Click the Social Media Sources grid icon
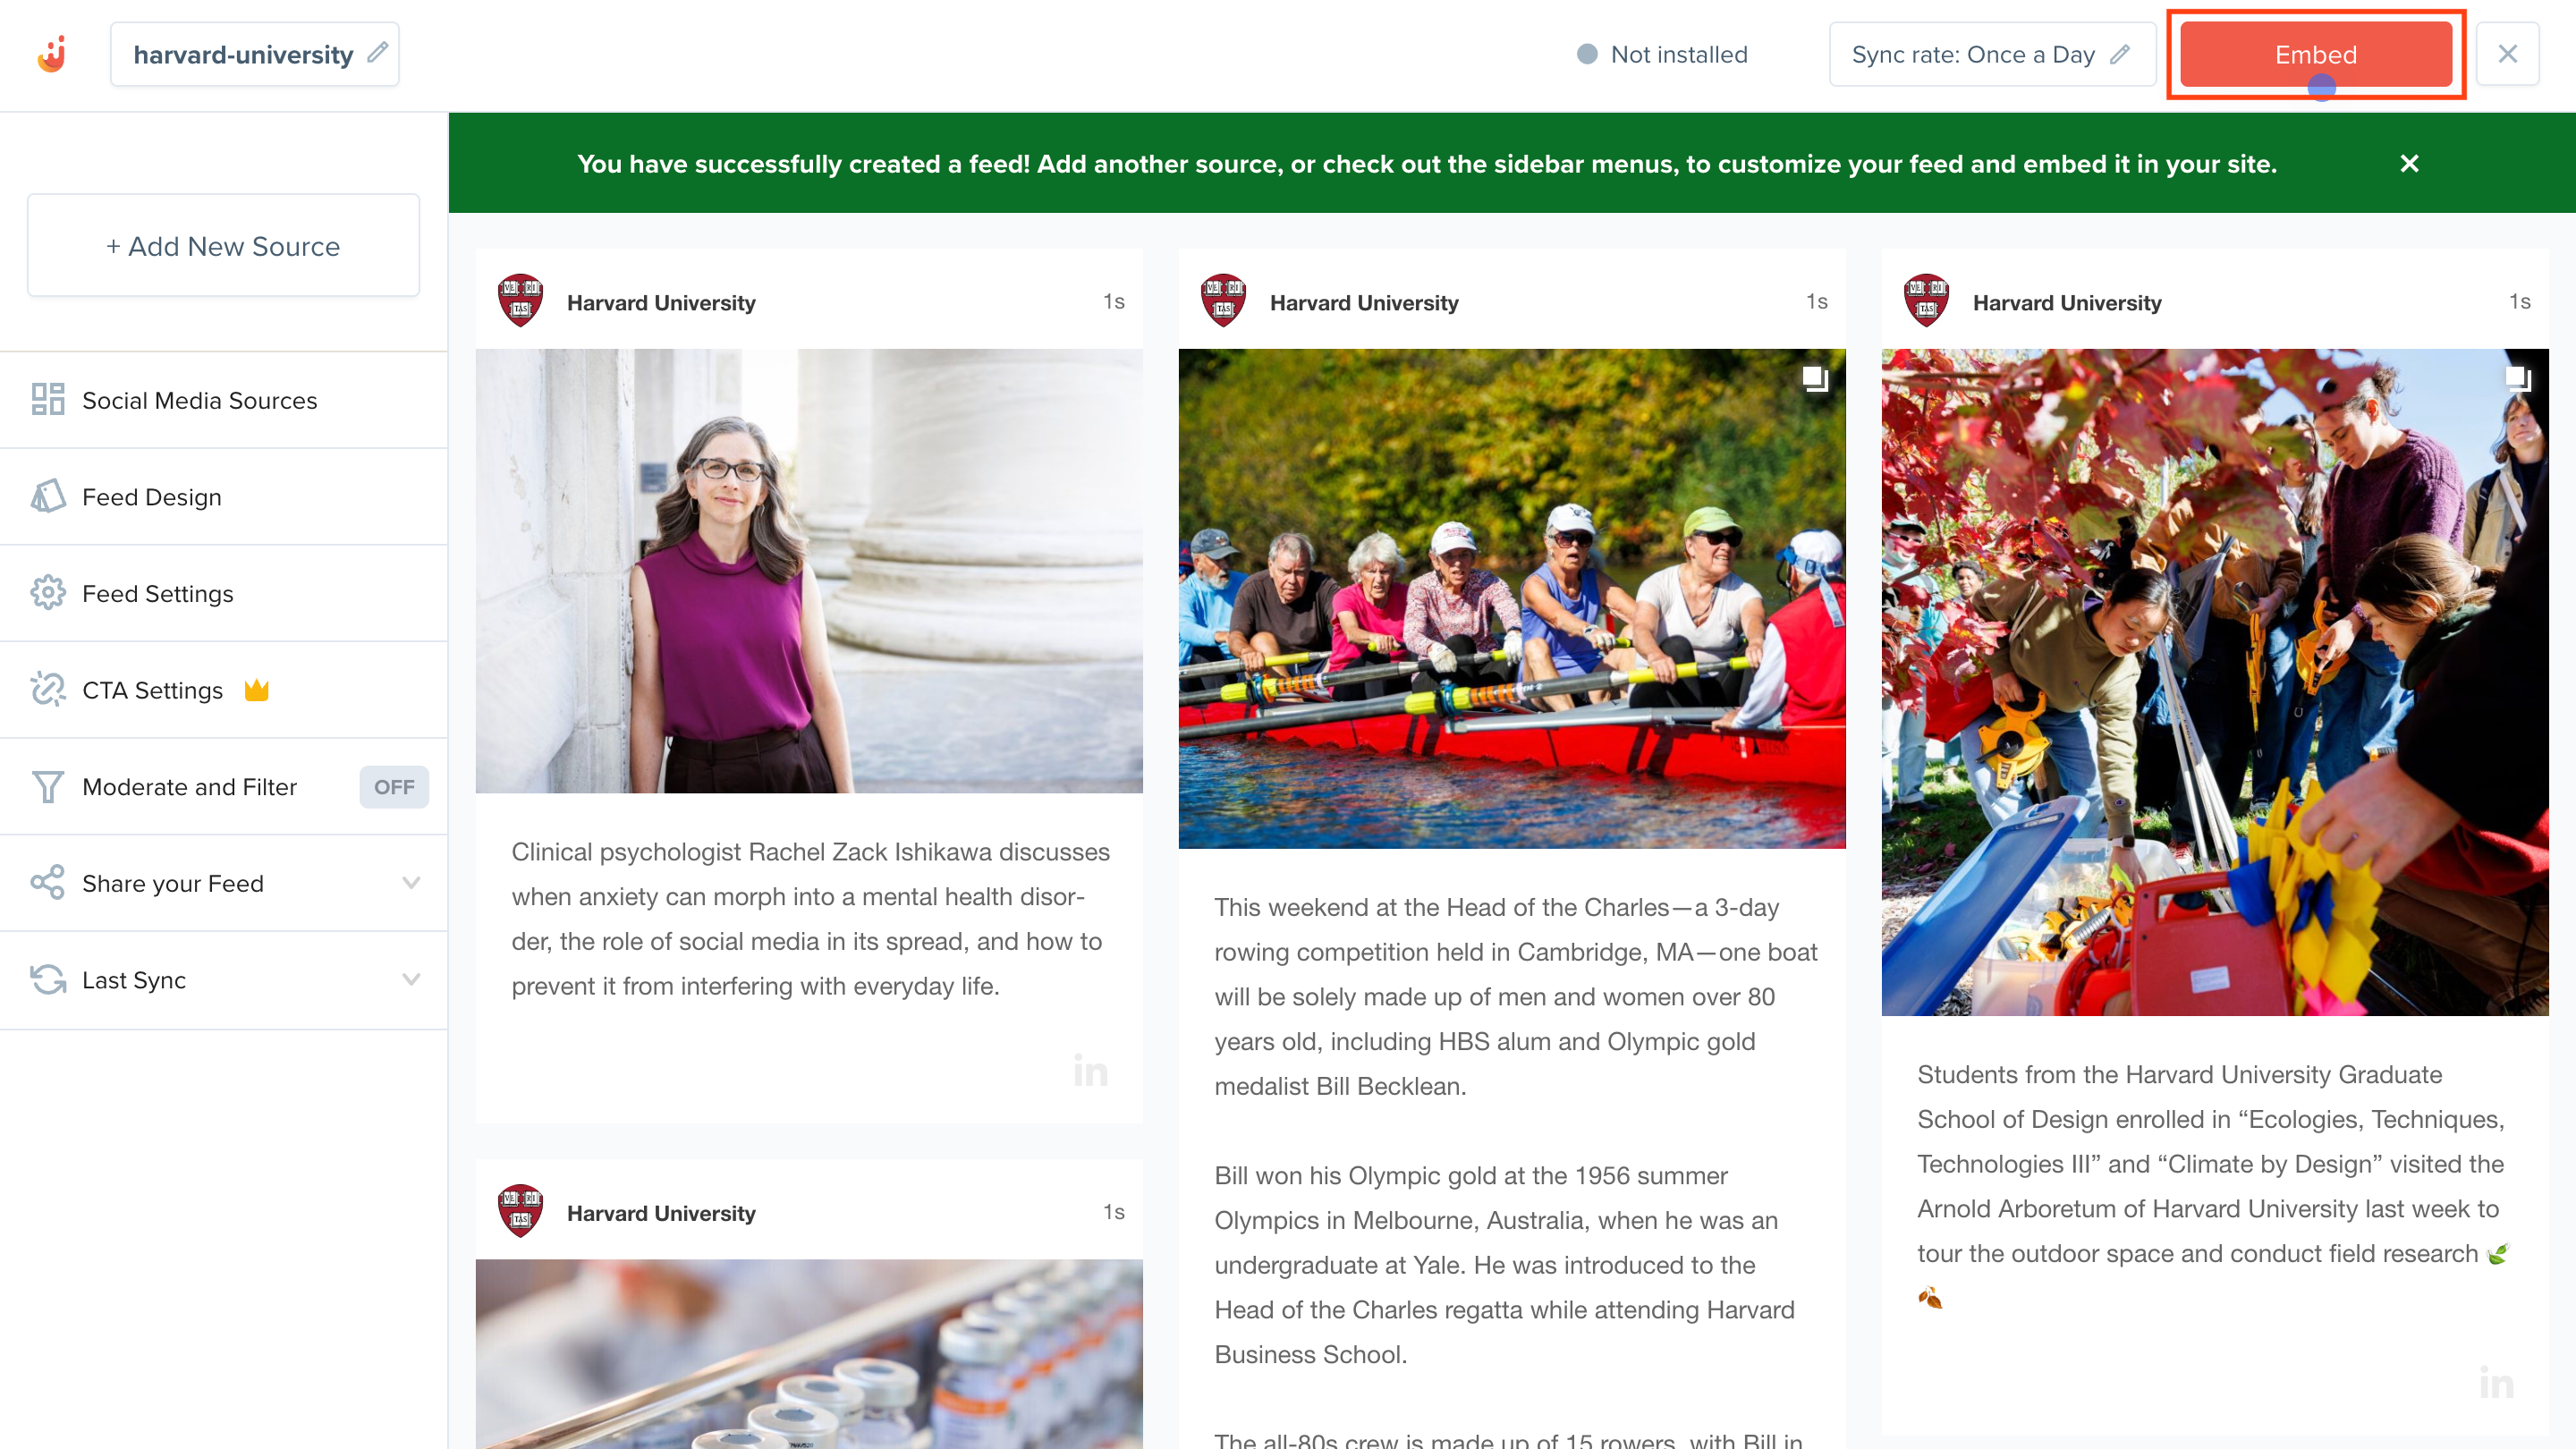Viewport: 2576px width, 1449px height. tap(47, 400)
